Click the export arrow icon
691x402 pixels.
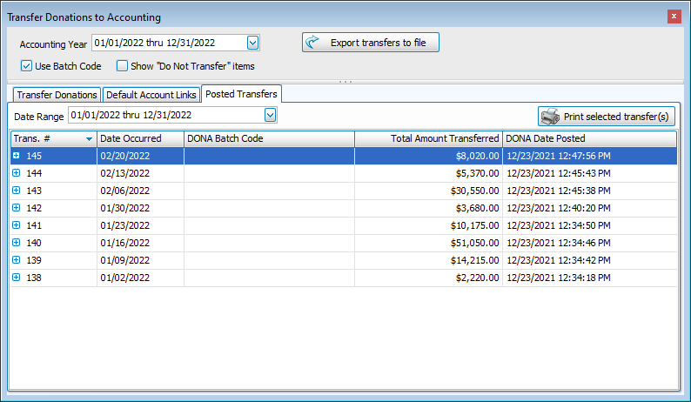[313, 43]
